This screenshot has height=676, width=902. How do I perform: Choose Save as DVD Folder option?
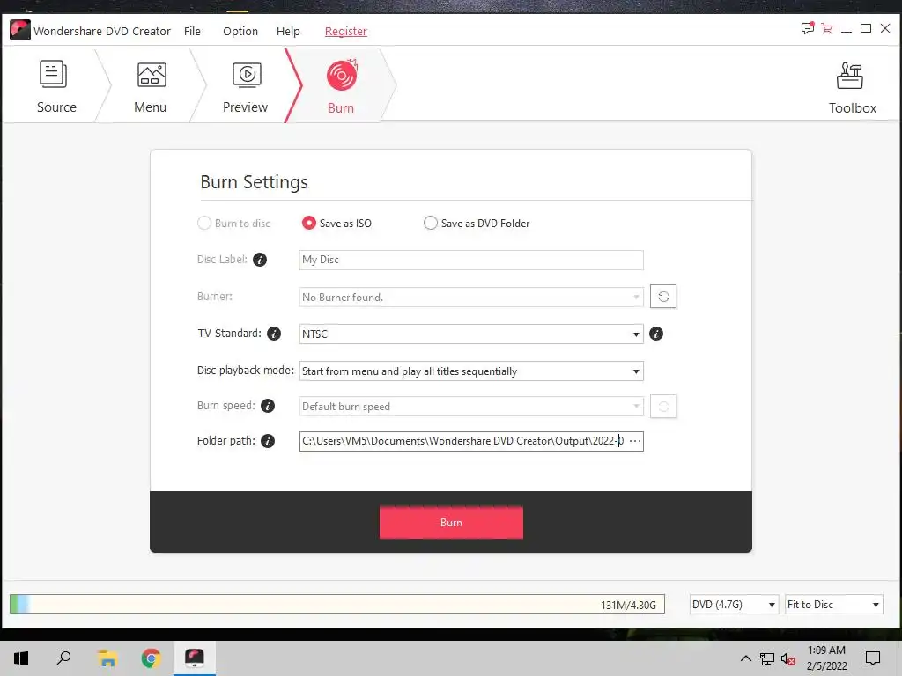(x=477, y=223)
